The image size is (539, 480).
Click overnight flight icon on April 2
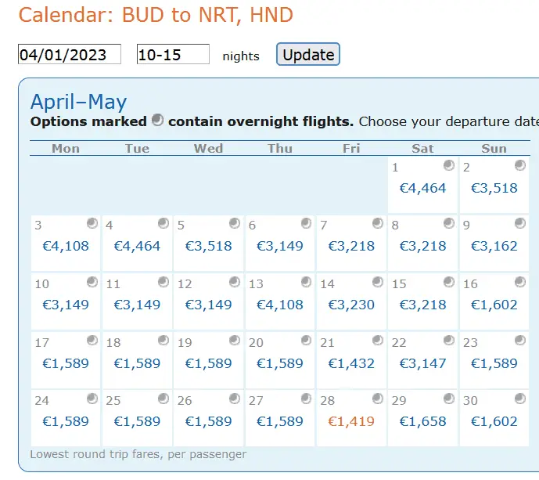[x=521, y=165]
